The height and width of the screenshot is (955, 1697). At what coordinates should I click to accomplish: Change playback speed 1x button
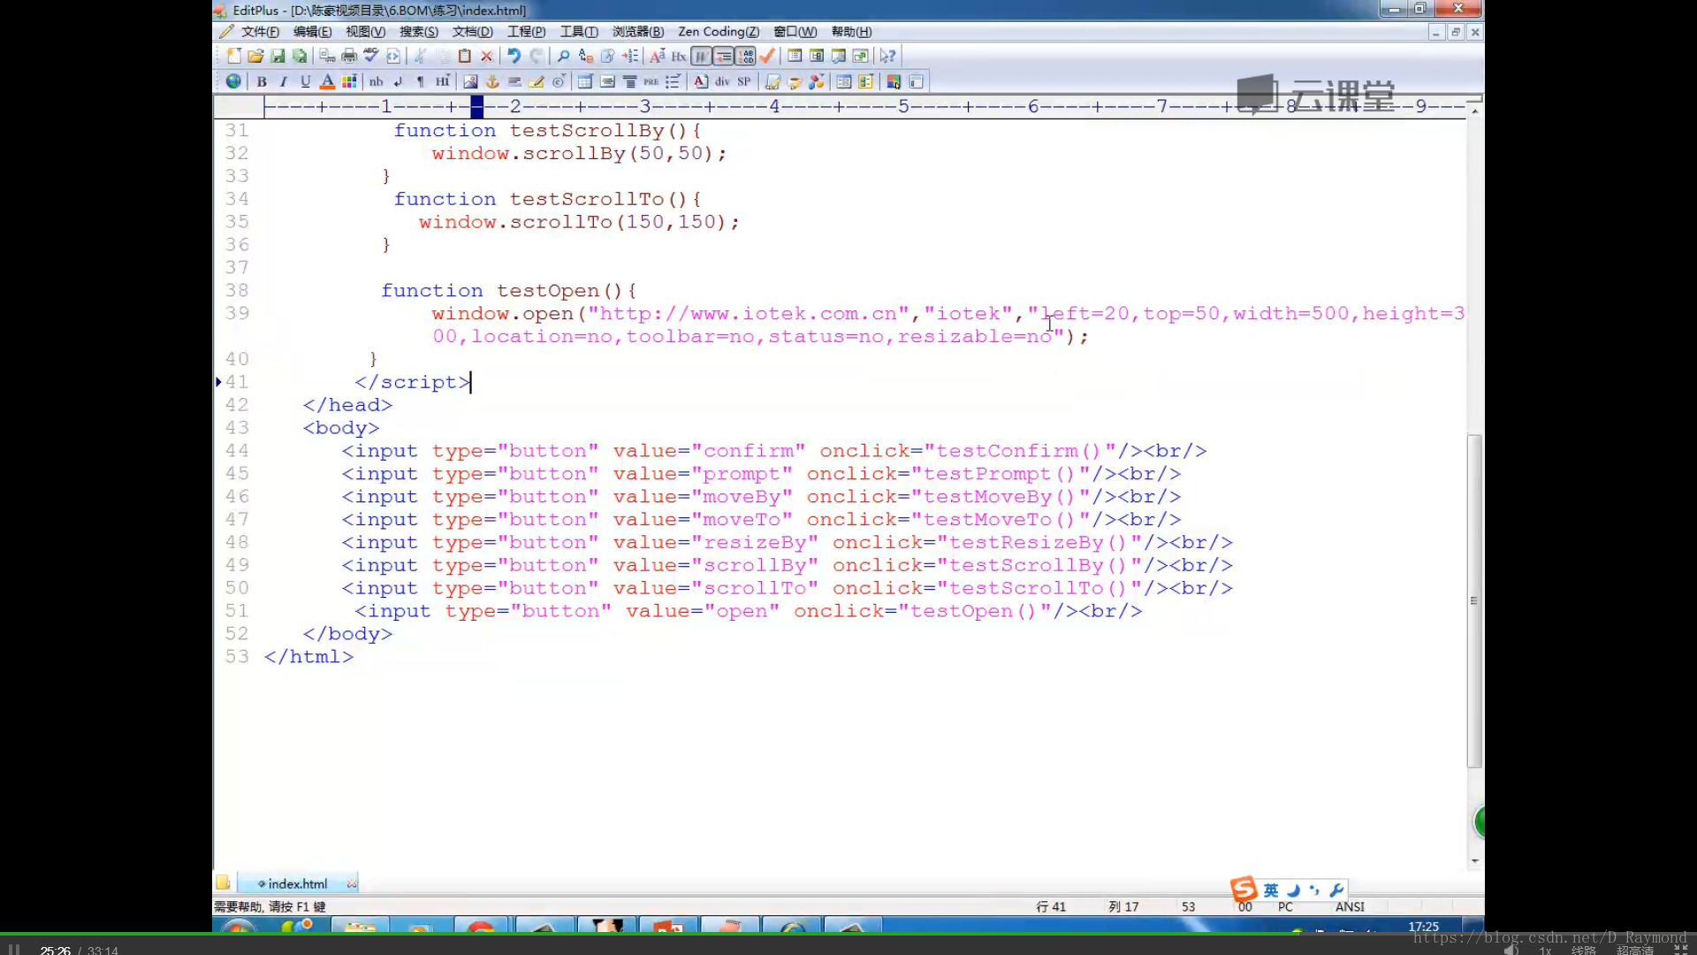[x=1545, y=951]
